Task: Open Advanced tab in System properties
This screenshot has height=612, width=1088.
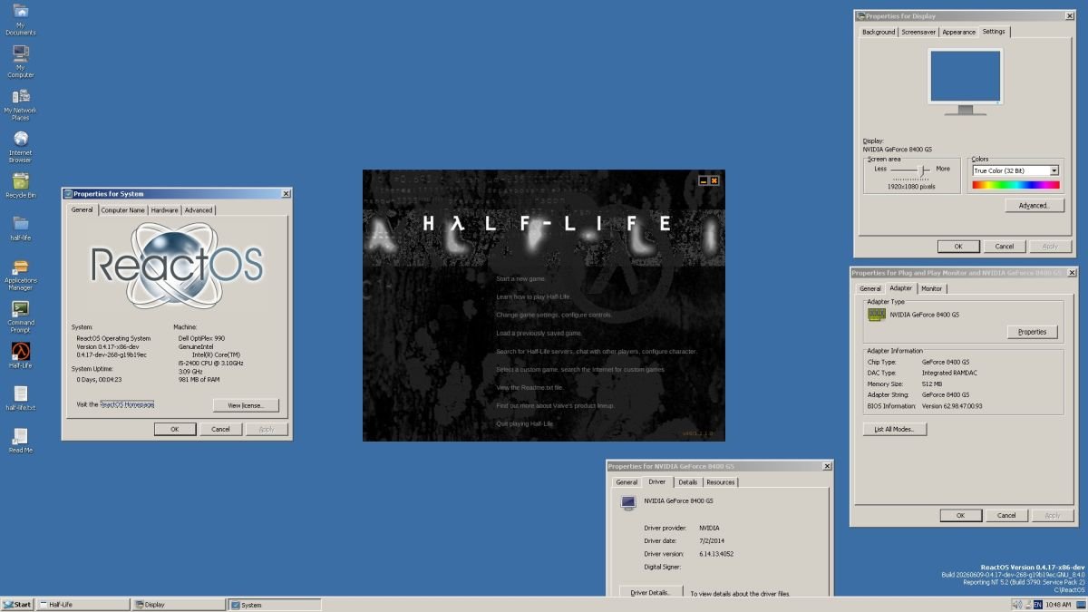Action: [199, 210]
